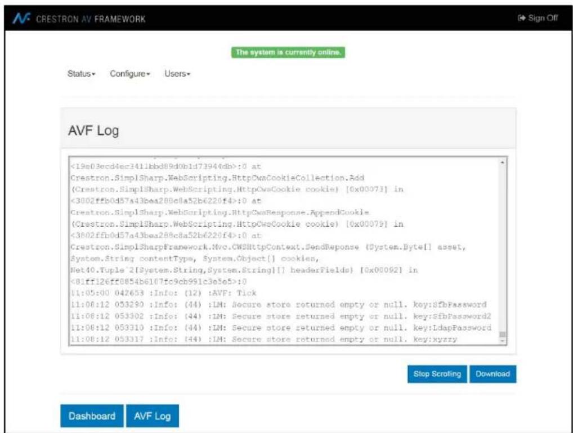Viewport: 573px width, 433px height.
Task: Click the log scrollbar up arrow
Action: pyautogui.click(x=503, y=162)
